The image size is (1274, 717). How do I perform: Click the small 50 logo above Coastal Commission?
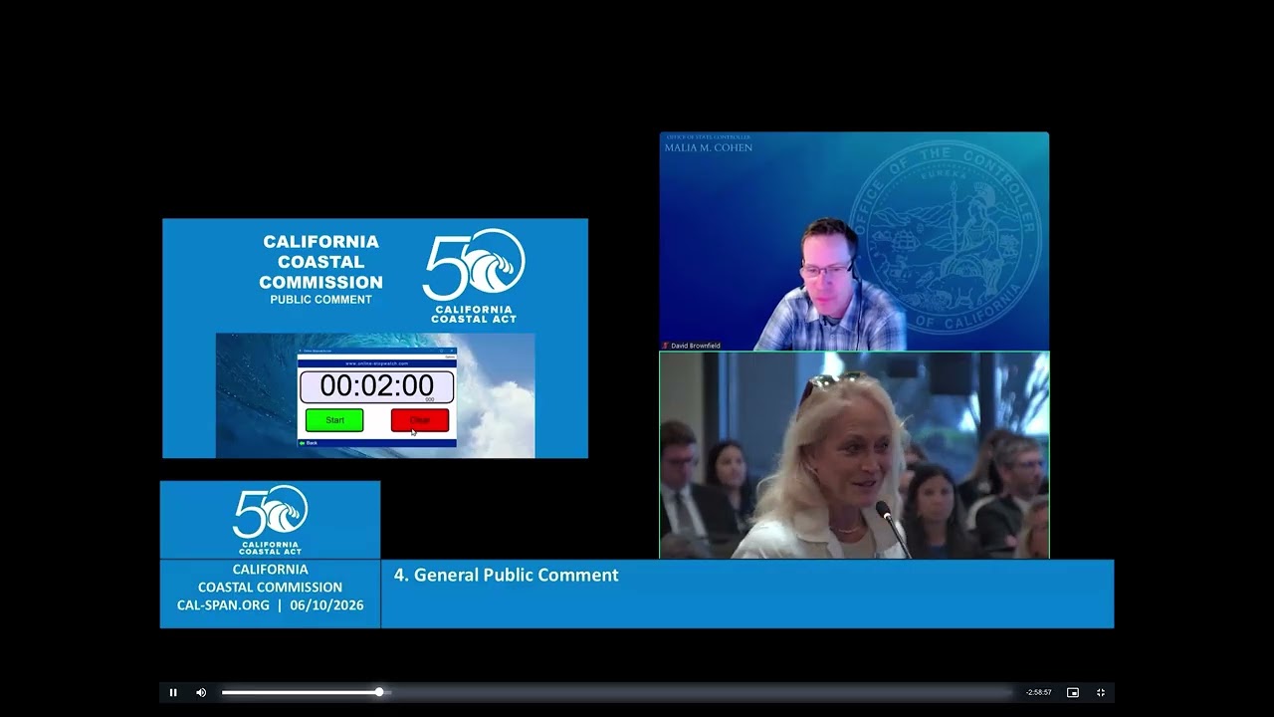pos(270,519)
